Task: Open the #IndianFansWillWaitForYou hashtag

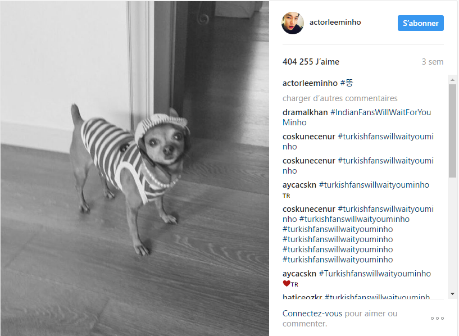Action: tap(380, 112)
